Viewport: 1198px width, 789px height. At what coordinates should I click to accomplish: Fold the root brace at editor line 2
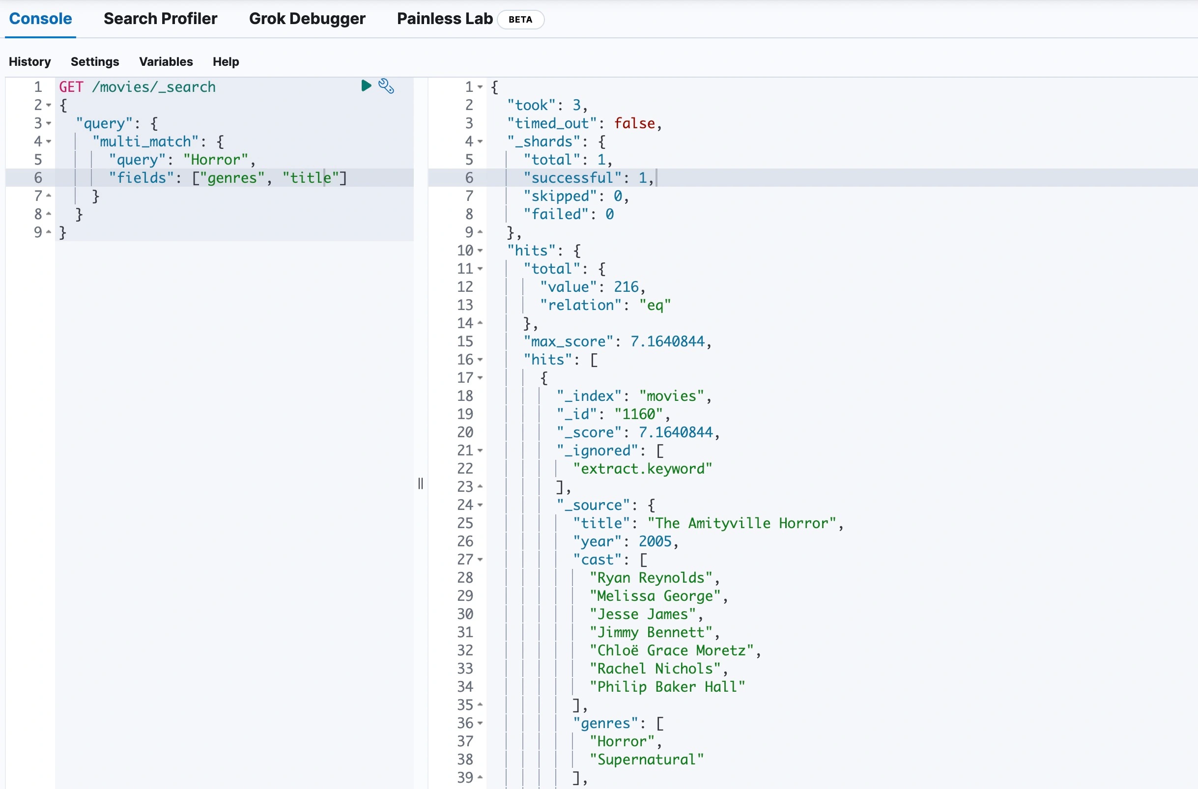[49, 105]
